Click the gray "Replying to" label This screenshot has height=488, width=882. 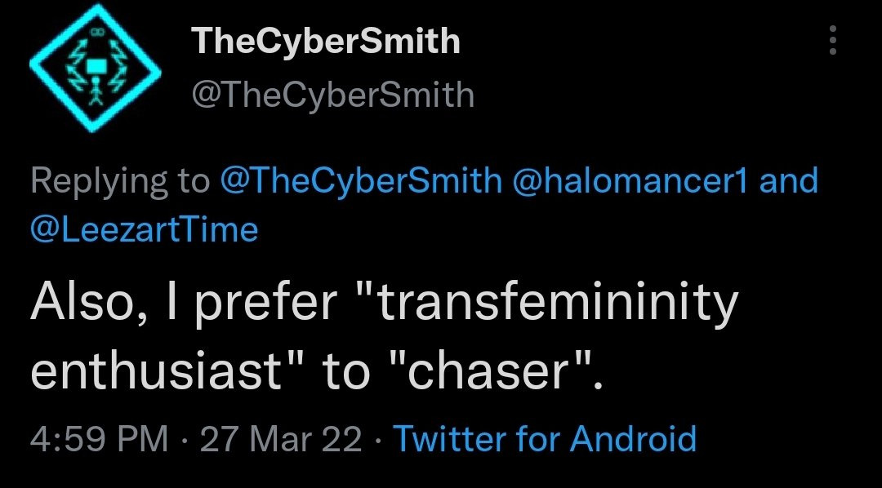(120, 182)
